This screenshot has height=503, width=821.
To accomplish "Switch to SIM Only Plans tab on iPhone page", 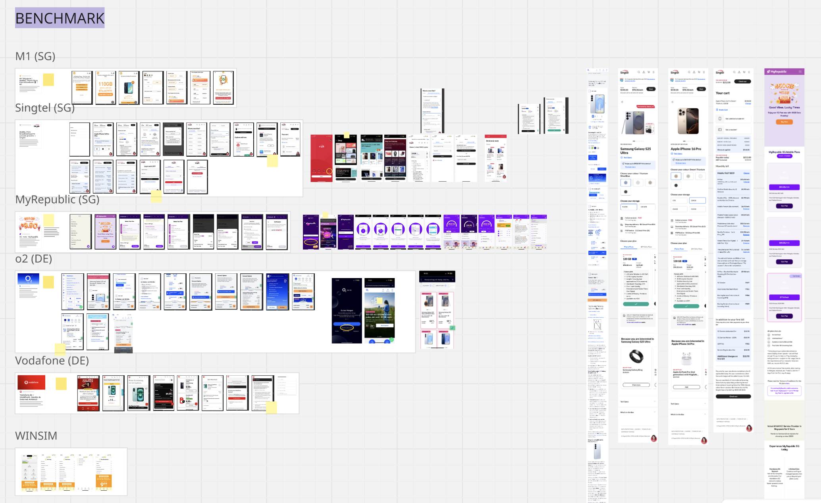I will click(x=696, y=249).
